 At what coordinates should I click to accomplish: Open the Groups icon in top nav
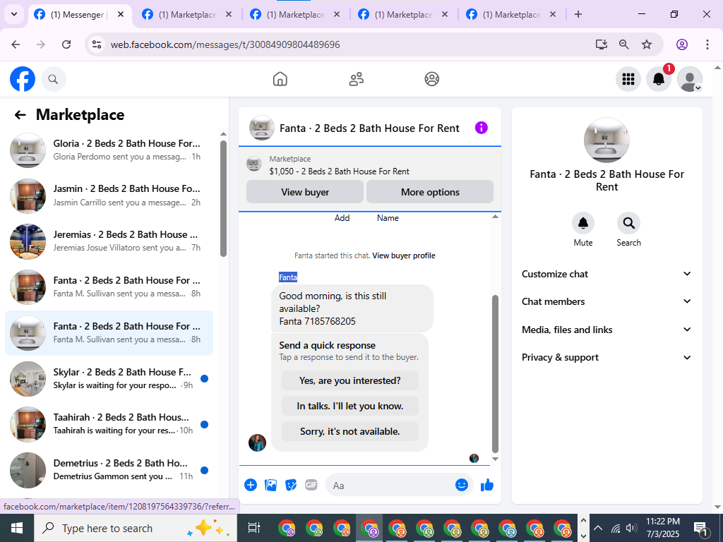(431, 79)
